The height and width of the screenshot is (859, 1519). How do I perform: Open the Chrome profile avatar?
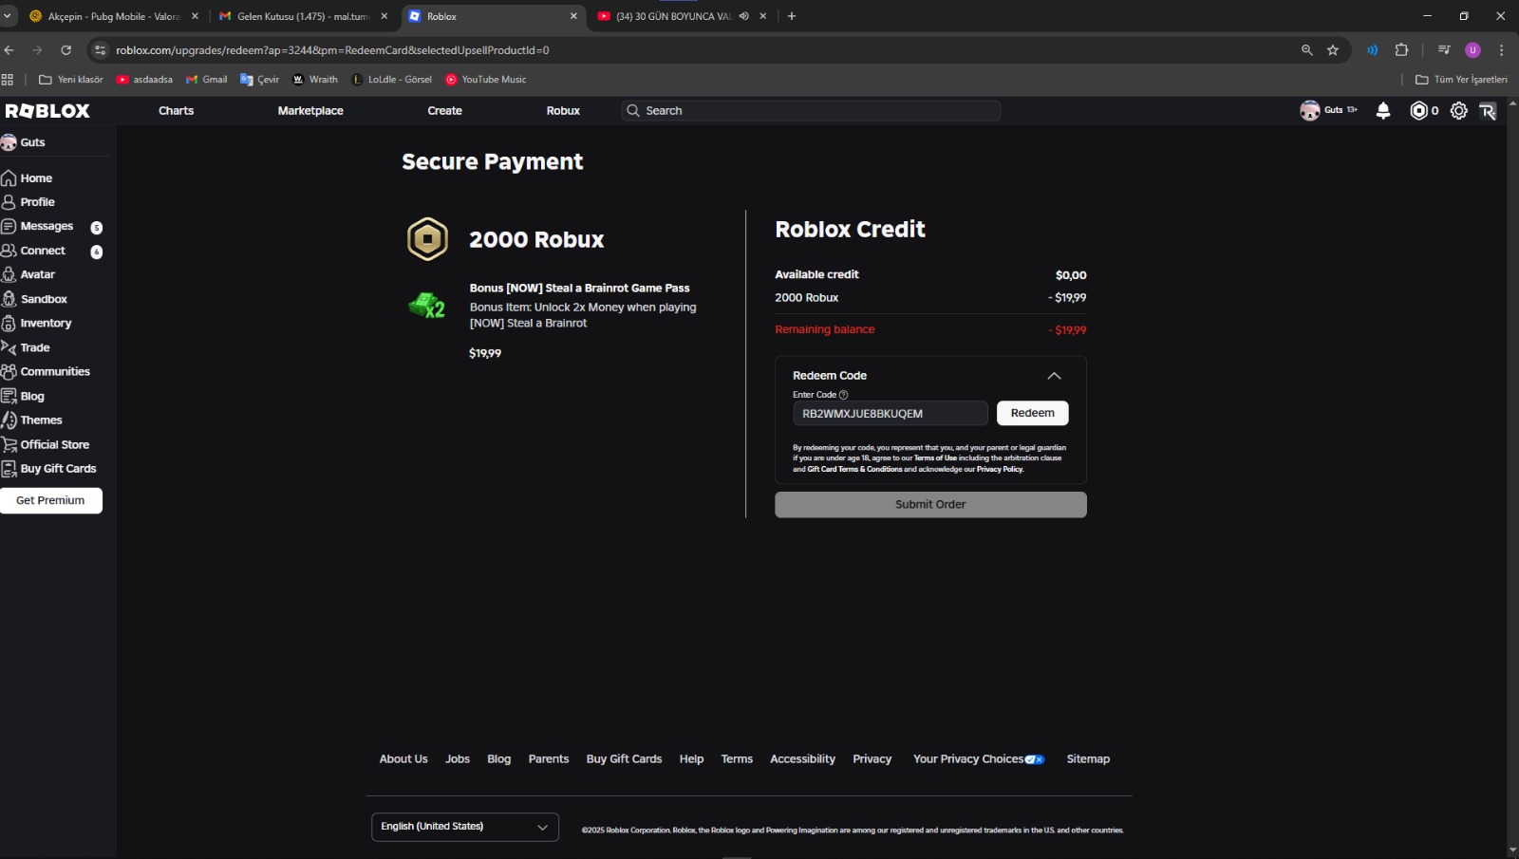tap(1472, 50)
